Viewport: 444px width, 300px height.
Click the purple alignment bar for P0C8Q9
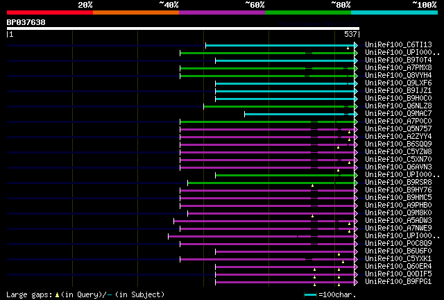(267, 244)
